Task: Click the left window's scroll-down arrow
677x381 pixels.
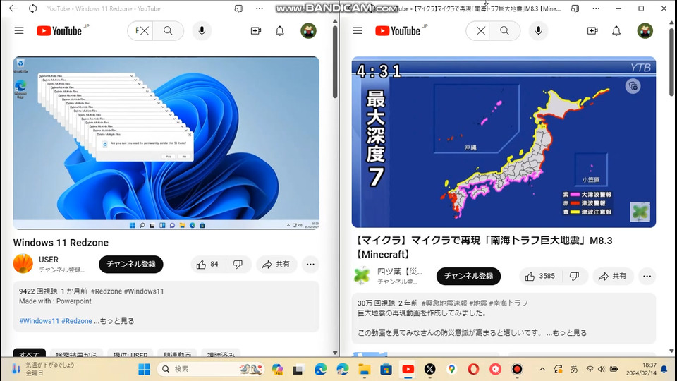Action: coord(334,353)
